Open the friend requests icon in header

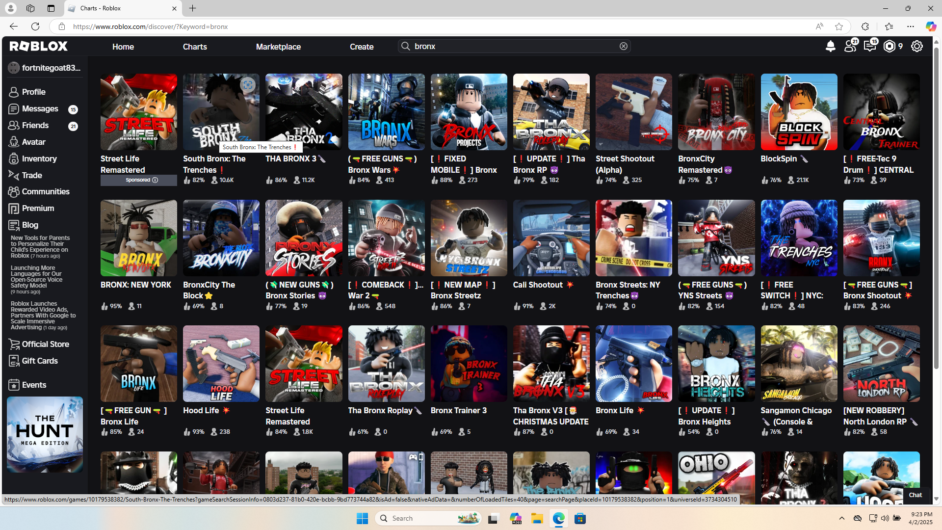coord(850,47)
